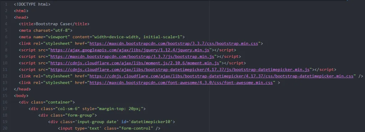The image size is (365, 132).
Task: Click the closing head tag
Action: point(22,89)
